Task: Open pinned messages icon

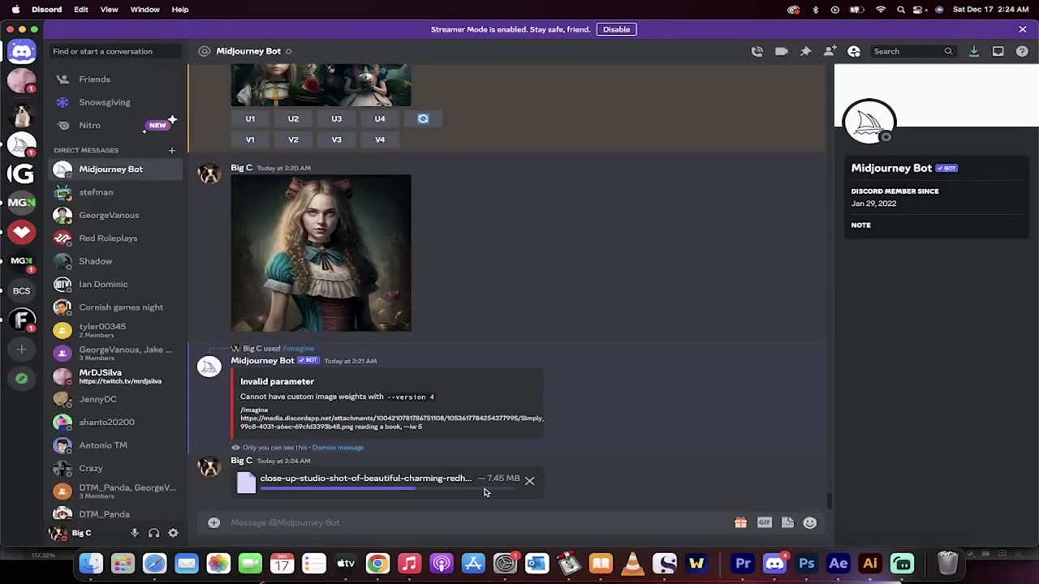Action: click(805, 51)
